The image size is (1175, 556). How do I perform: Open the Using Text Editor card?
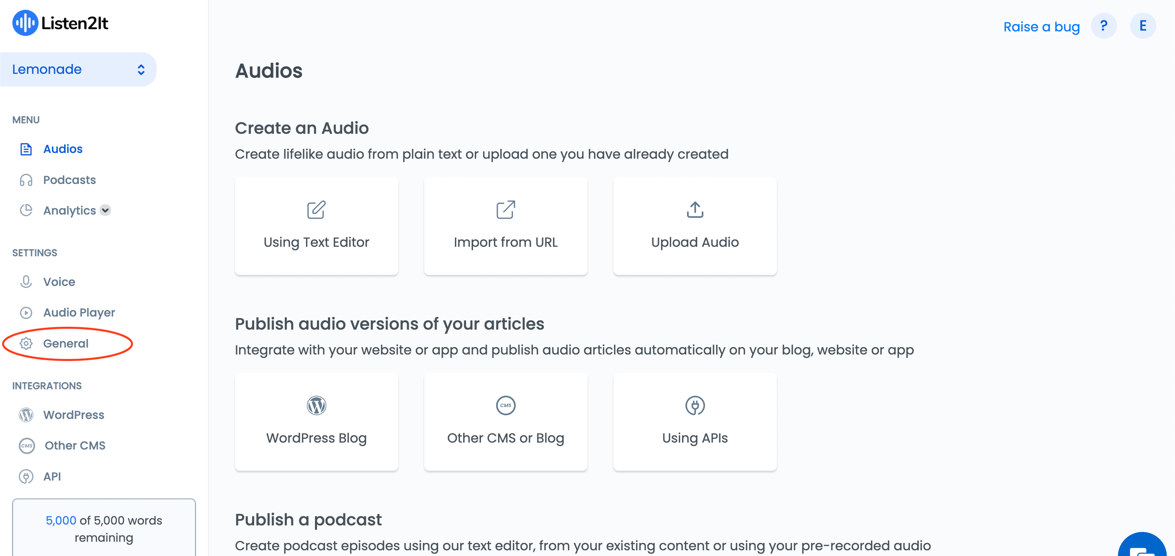click(x=316, y=226)
